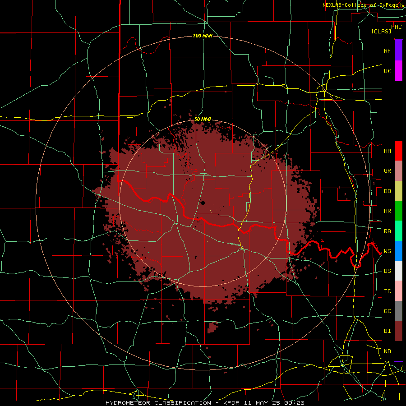Pick the HR green legend swatch
The image size is (406, 406).
pyautogui.click(x=398, y=211)
